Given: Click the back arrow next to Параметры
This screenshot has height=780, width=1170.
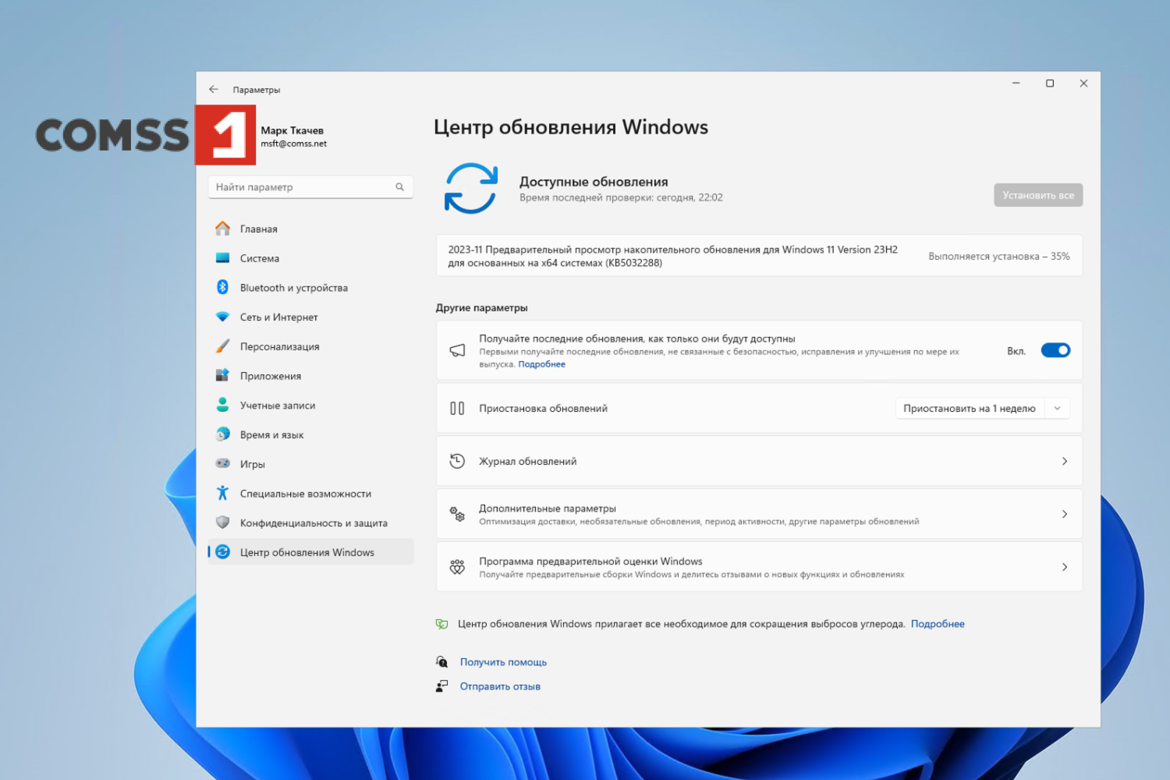Looking at the screenshot, I should pos(214,90).
